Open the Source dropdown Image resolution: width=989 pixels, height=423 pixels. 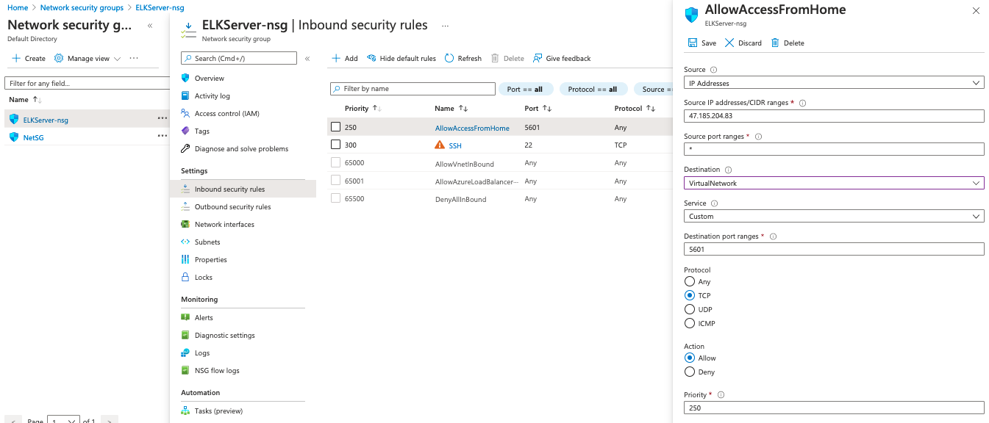pyautogui.click(x=834, y=83)
